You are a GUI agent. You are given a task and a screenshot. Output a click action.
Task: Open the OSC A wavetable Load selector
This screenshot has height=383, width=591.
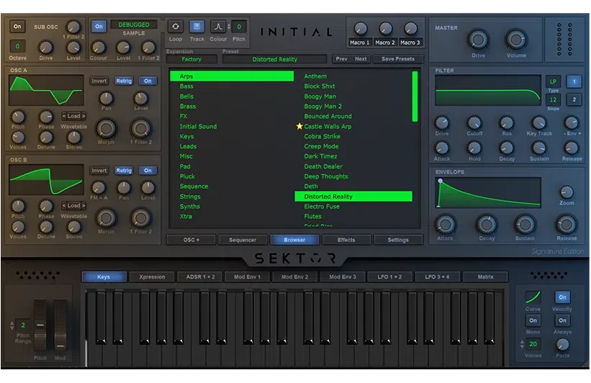tap(74, 116)
